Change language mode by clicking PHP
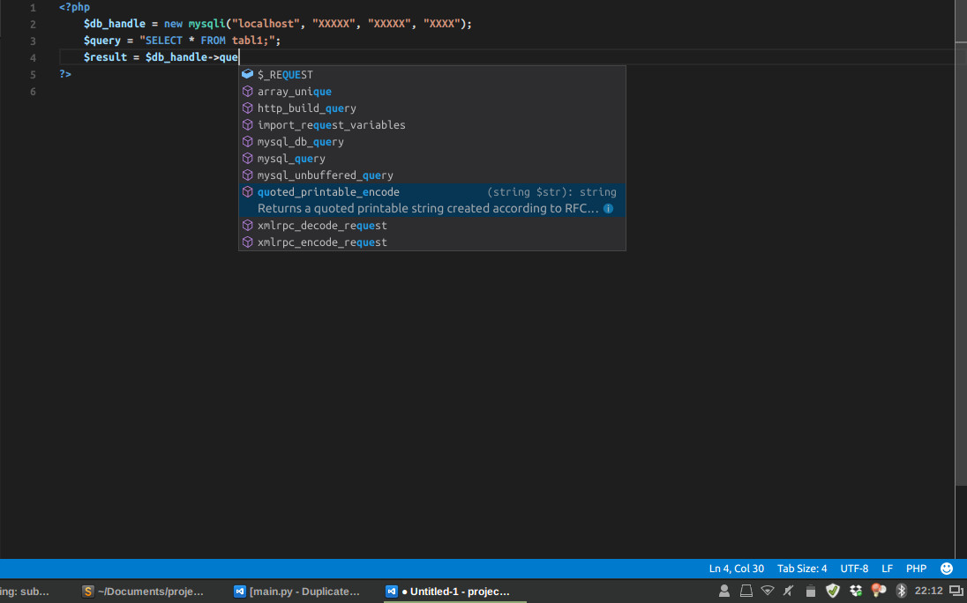 916,568
